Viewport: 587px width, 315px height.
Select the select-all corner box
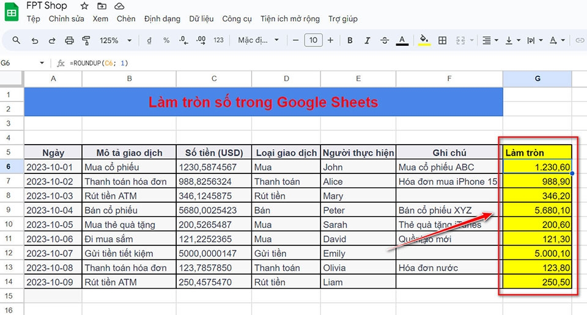click(x=12, y=79)
